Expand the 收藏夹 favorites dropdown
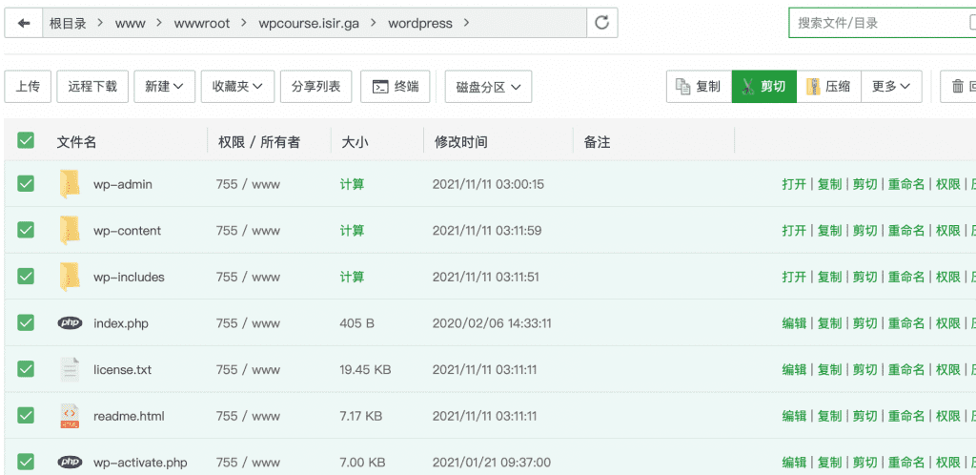This screenshot has height=475, width=976. [x=237, y=87]
